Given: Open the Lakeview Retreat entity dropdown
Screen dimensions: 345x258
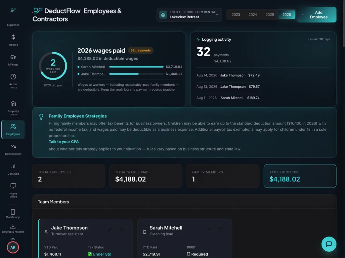Looking at the screenshot, I should (x=189, y=15).
